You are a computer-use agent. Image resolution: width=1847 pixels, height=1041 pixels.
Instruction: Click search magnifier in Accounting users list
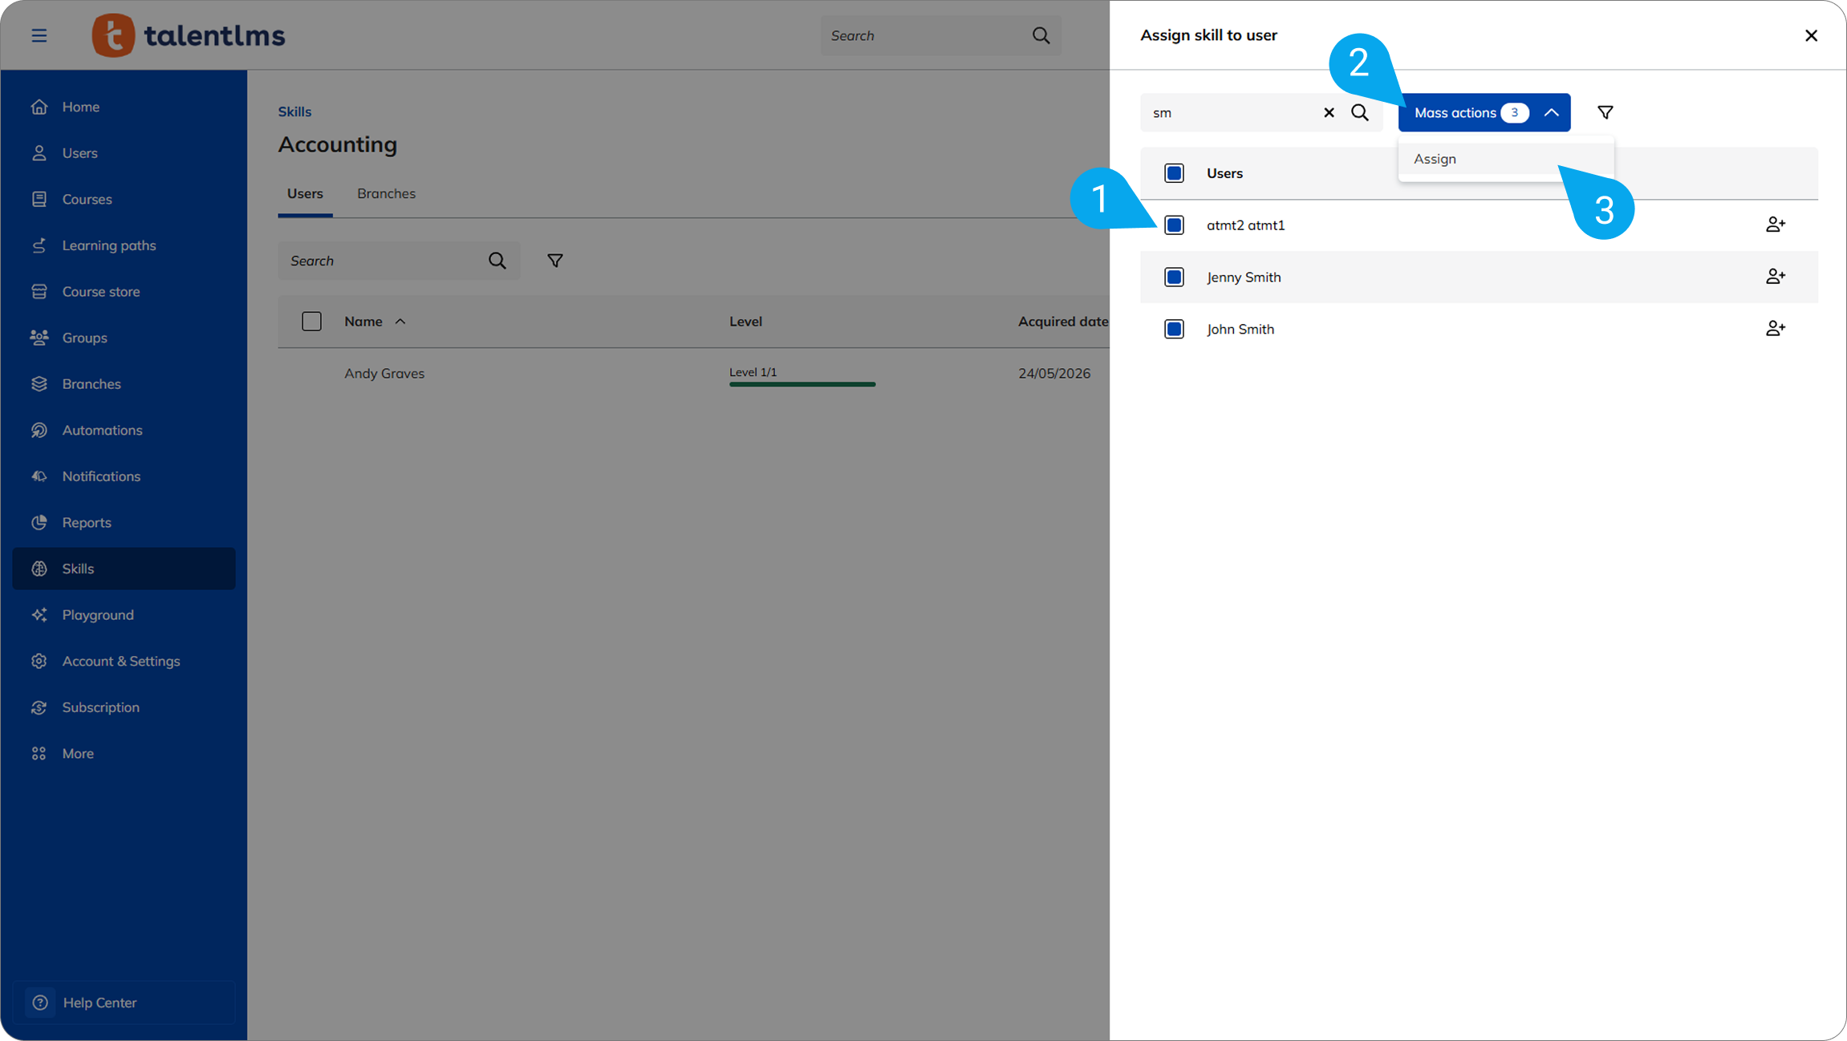(x=497, y=261)
